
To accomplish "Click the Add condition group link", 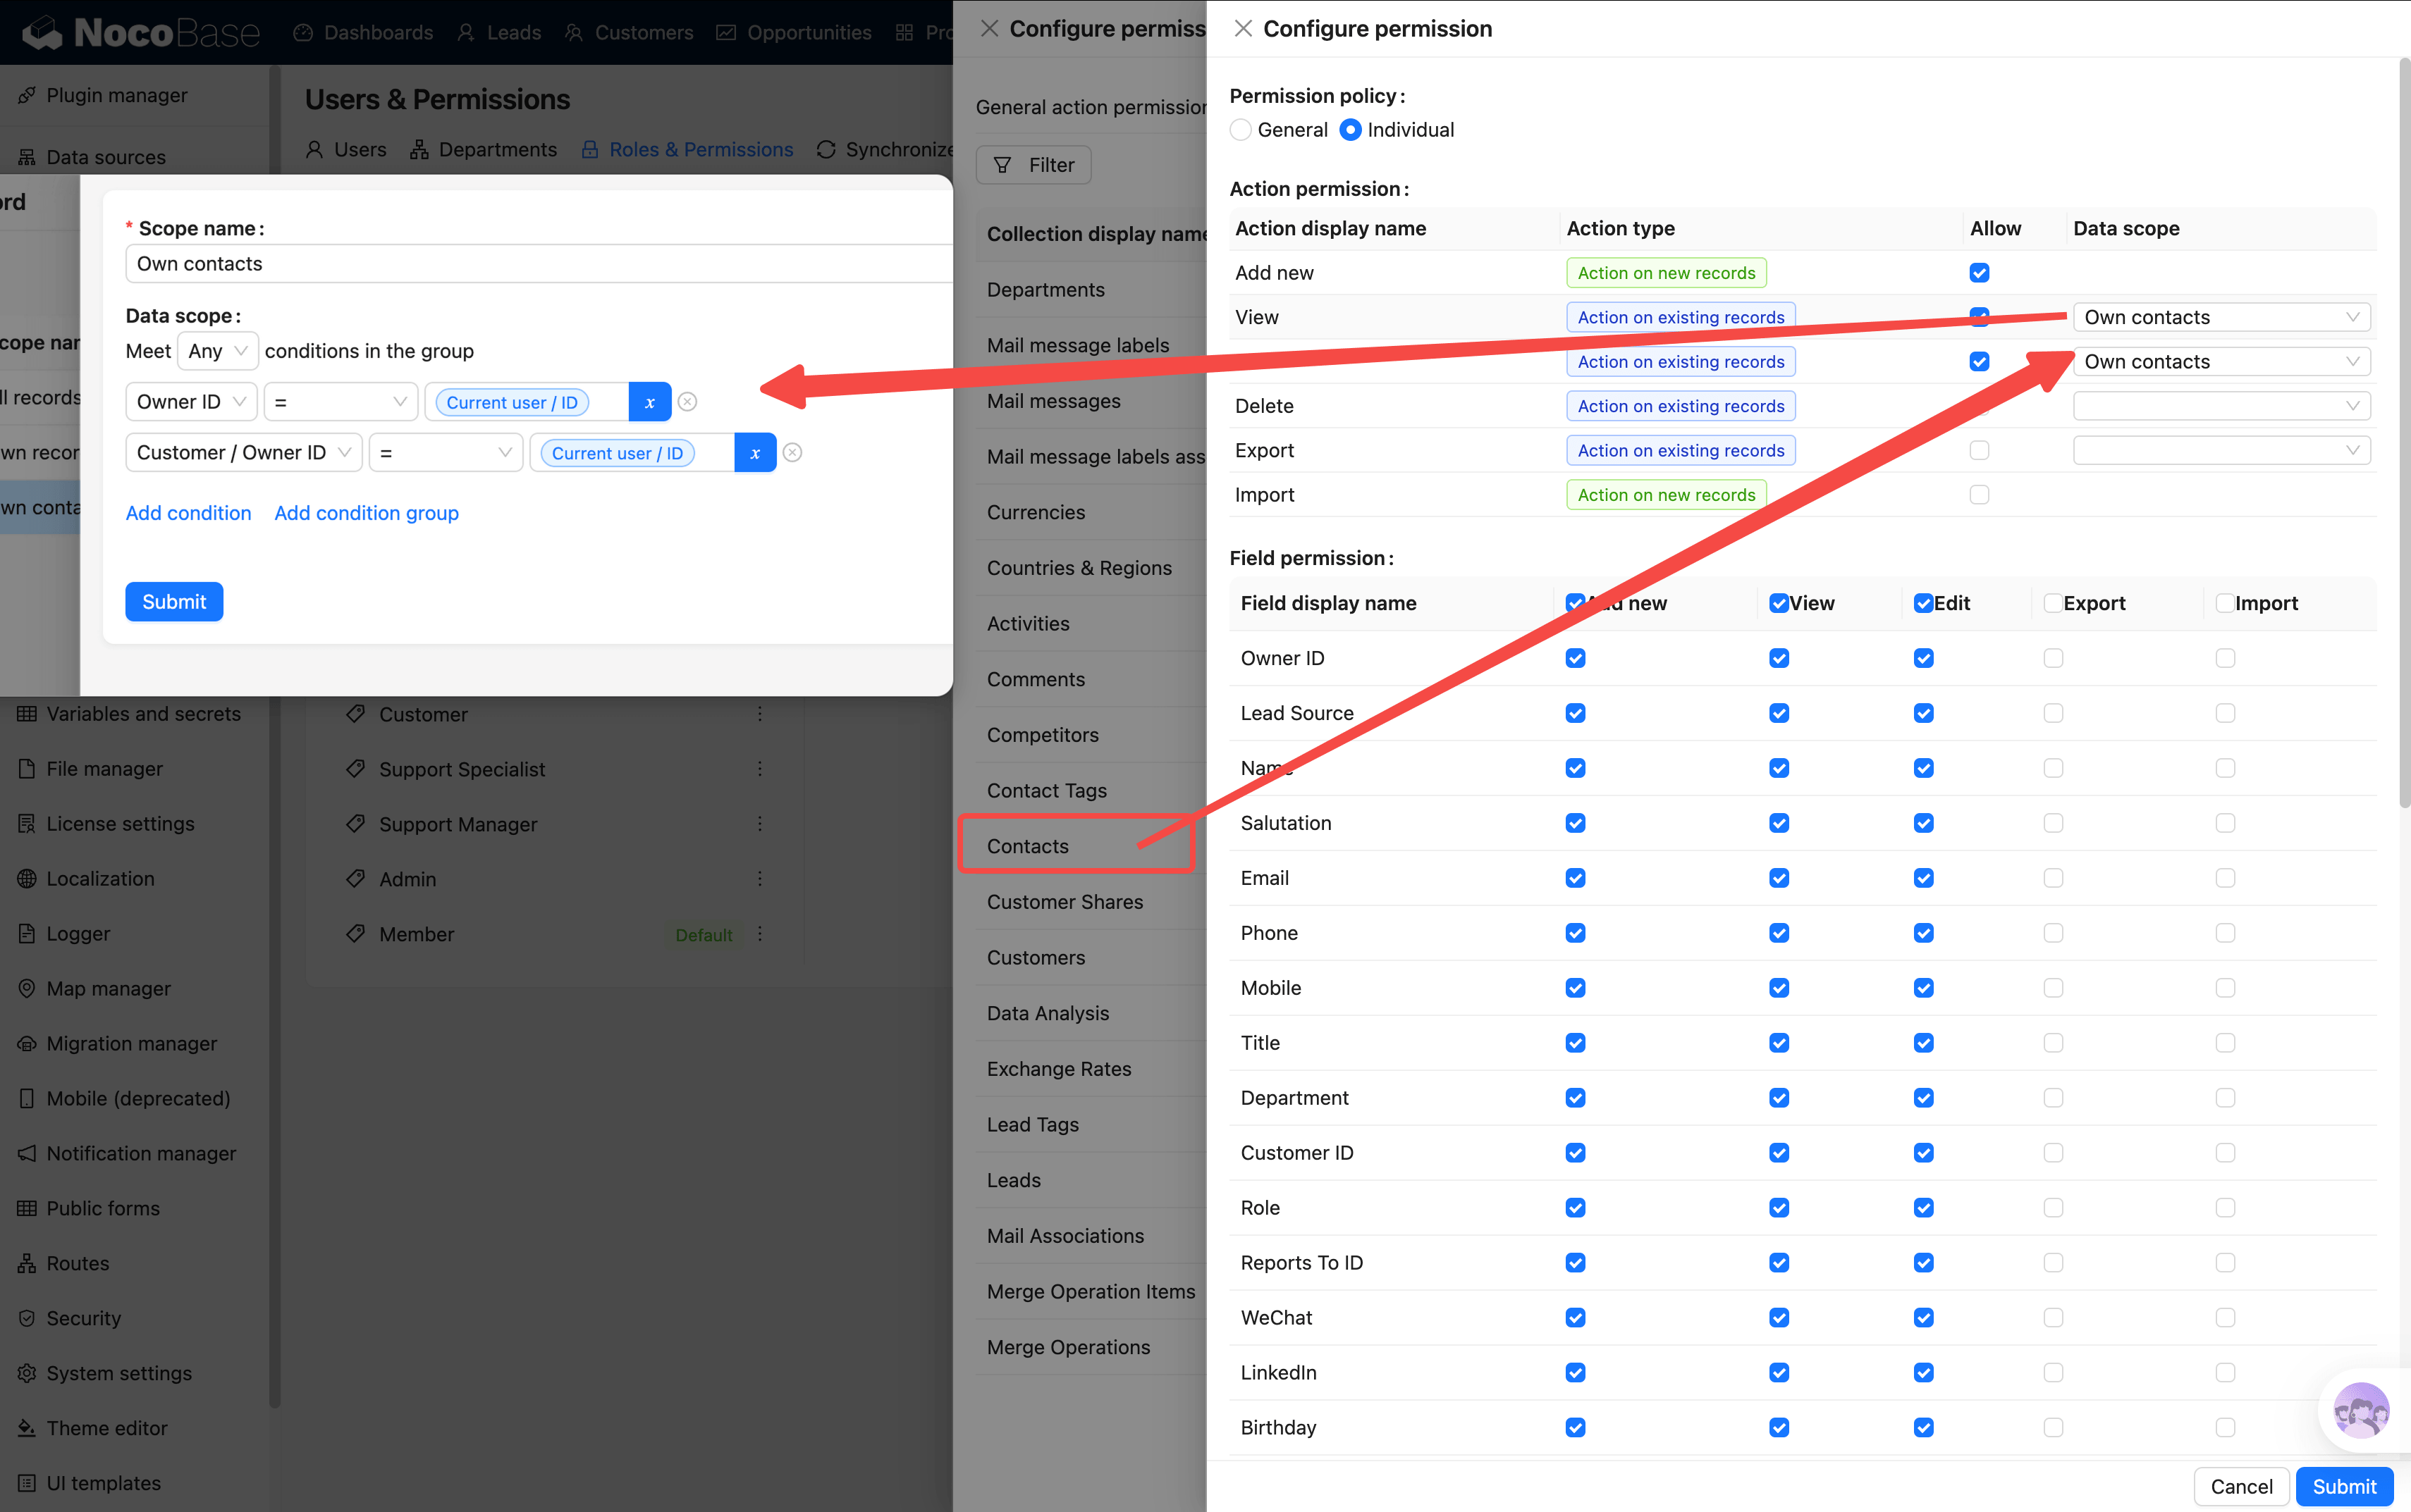I will pyautogui.click(x=366, y=513).
